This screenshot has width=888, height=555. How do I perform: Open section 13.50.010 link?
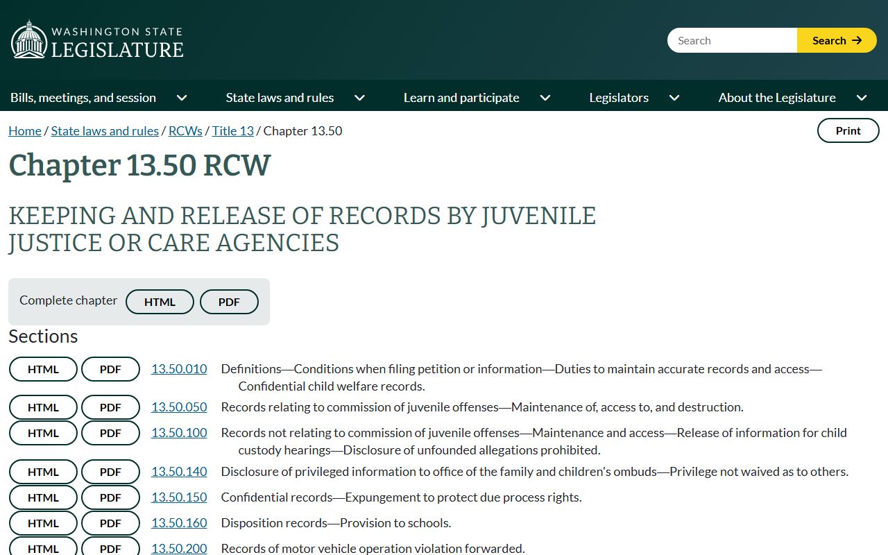click(179, 369)
